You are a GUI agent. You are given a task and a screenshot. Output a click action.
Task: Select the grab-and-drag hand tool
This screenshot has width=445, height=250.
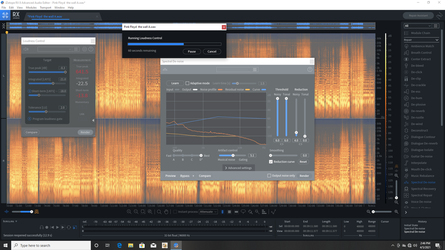coord(166,212)
